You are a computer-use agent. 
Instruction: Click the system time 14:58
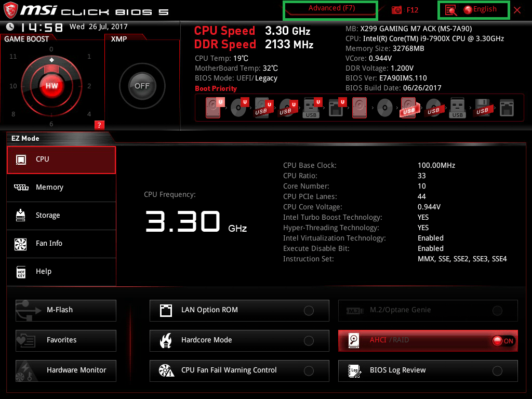(42, 27)
